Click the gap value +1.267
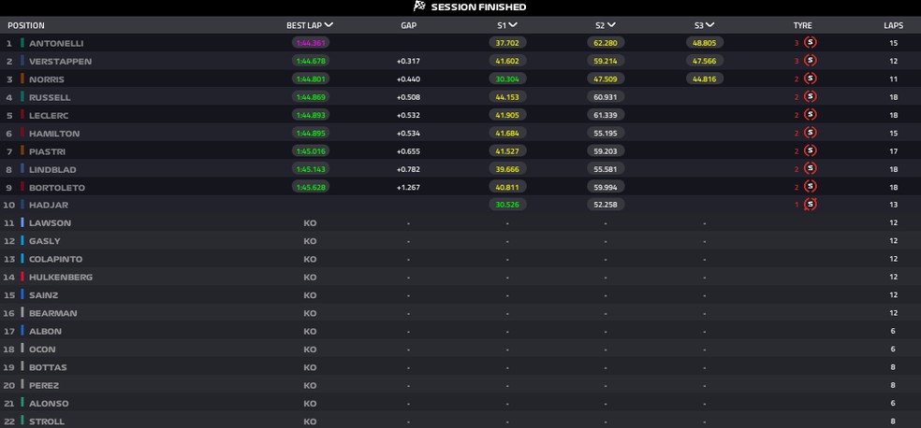921x428 pixels. [408, 188]
